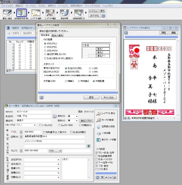
Task: Click the カードの検索 icon in card panel
Action: pyautogui.click(x=98, y=120)
